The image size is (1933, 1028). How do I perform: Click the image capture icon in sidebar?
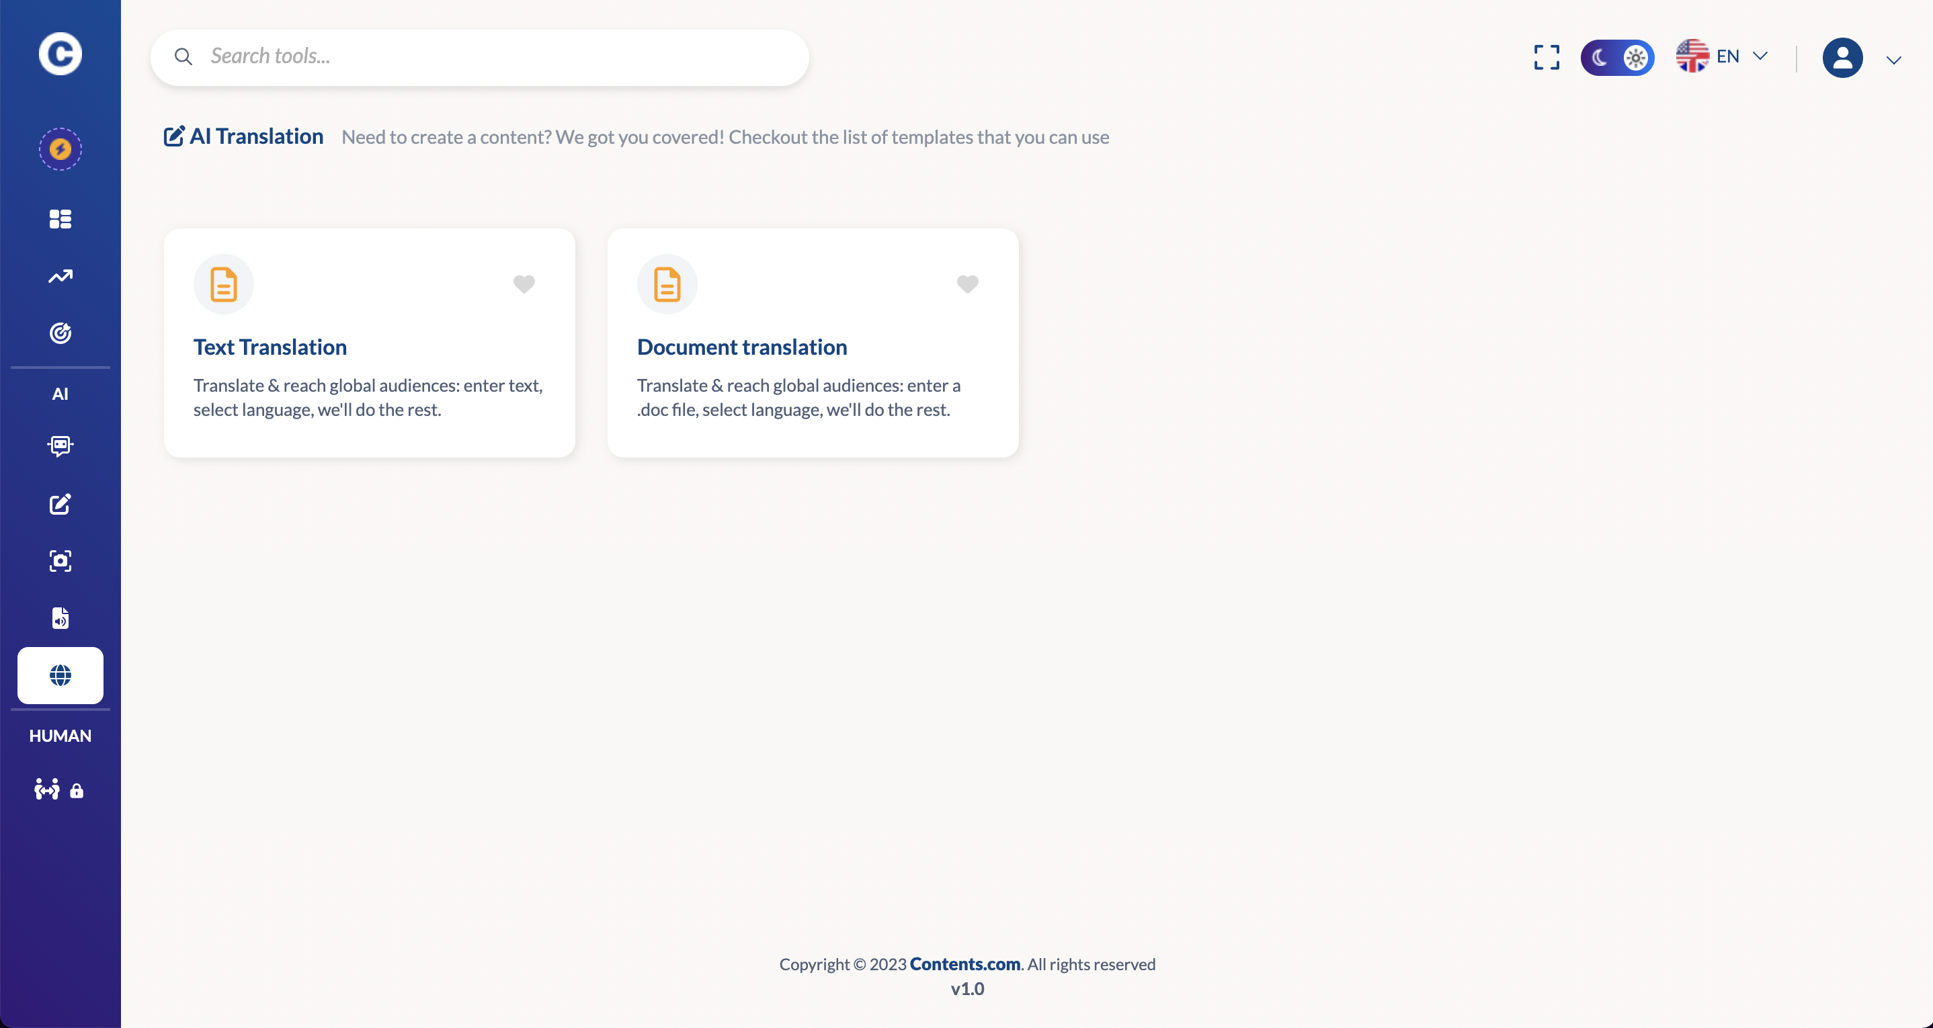60,561
